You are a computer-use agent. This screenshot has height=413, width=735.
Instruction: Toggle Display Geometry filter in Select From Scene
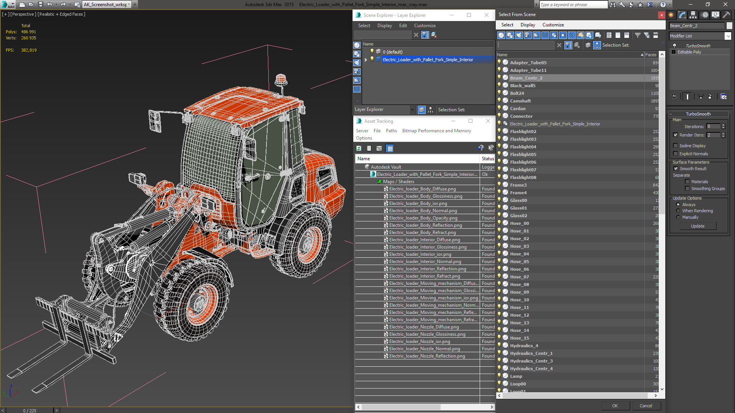[501, 35]
